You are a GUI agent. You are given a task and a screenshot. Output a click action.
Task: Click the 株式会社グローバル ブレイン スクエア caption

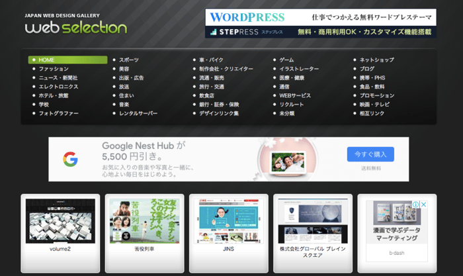[313, 252]
